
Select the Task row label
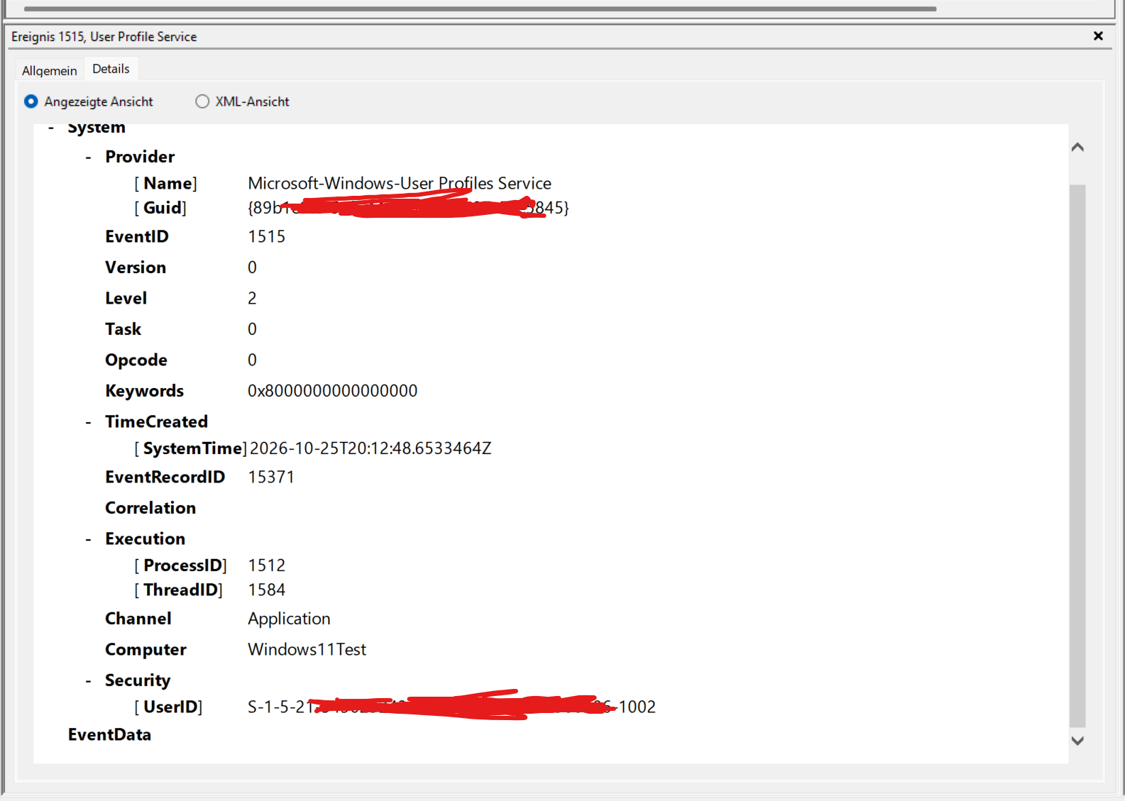coord(123,329)
